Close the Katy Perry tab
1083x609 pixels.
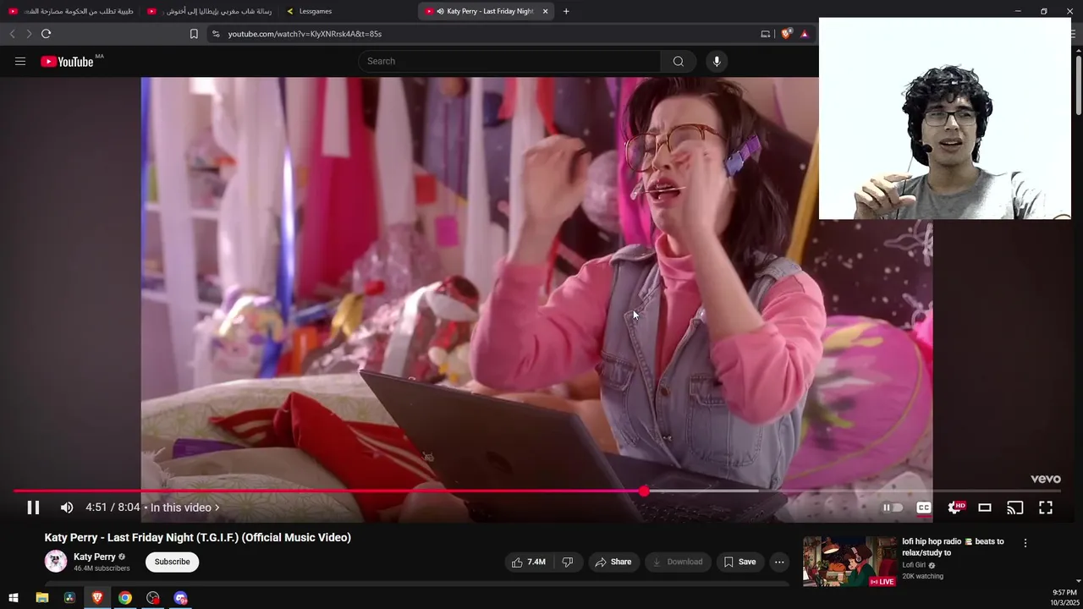545,11
